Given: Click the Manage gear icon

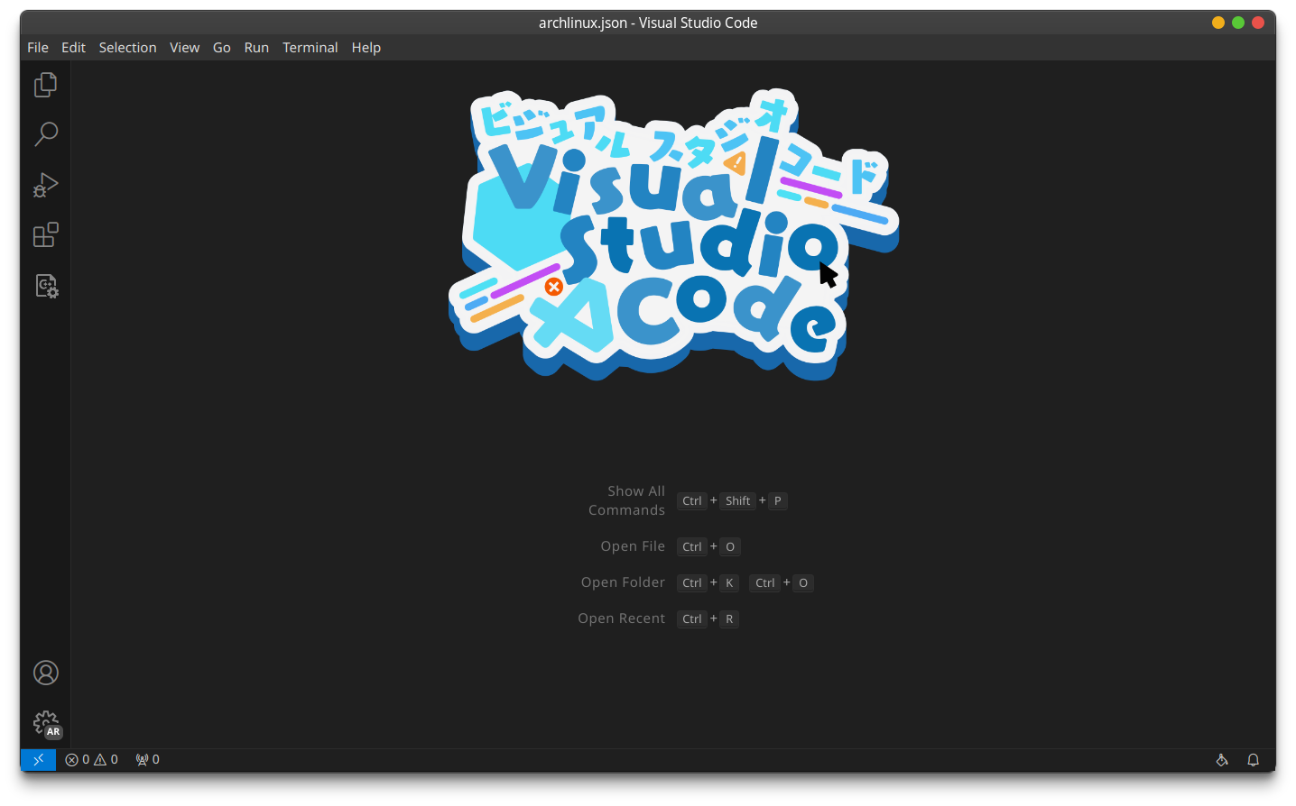Looking at the screenshot, I should 45,723.
